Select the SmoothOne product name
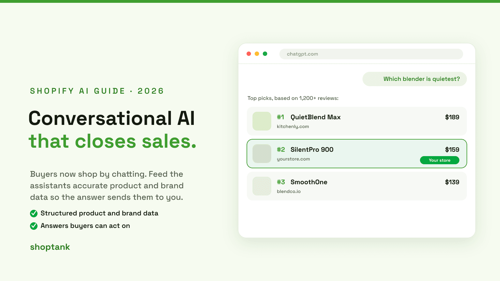 [x=309, y=182]
